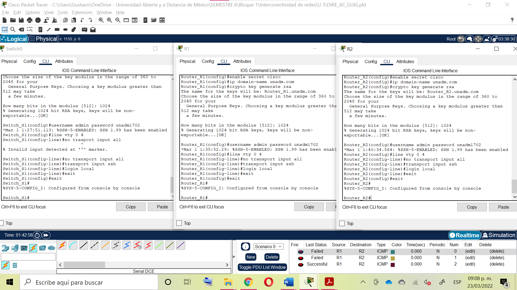The width and height of the screenshot is (517, 290).
Task: Add a Complex PDU open envelope
Action: pos(93,30)
